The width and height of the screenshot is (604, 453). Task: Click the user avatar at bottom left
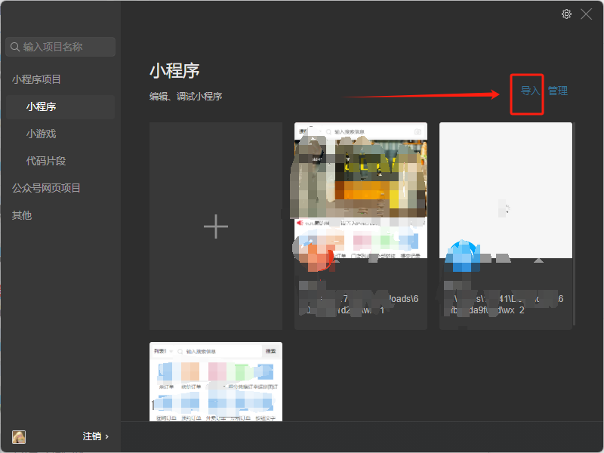(19, 436)
